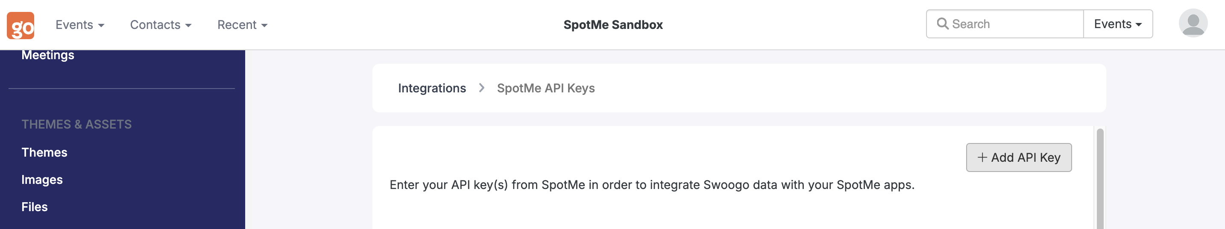Viewport: 1225px width, 229px height.
Task: Go to Meetings in the sidebar
Action: pyautogui.click(x=47, y=55)
